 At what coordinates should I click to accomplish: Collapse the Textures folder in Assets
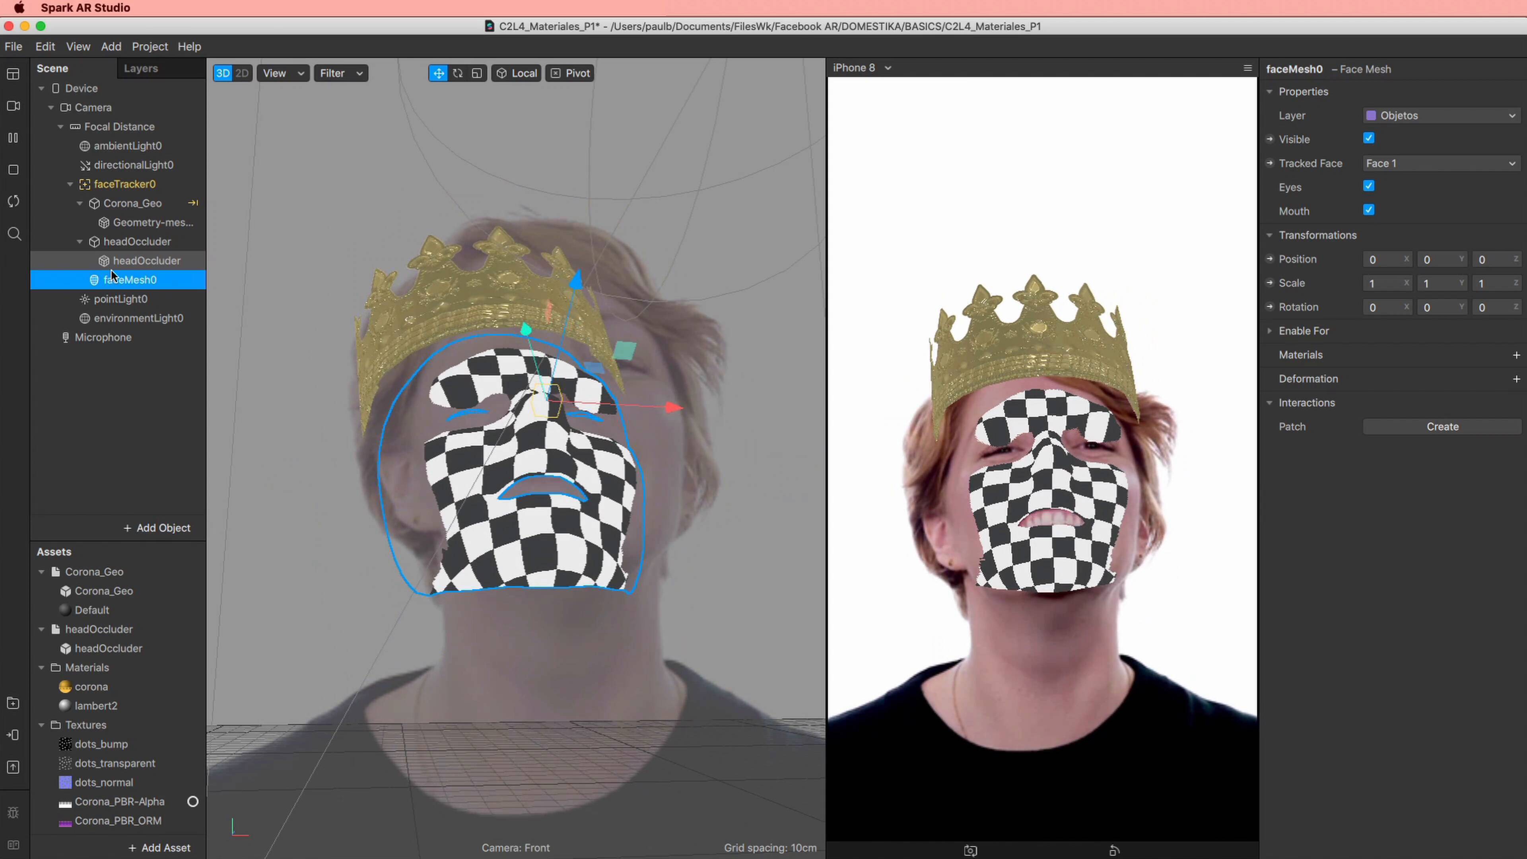41,725
